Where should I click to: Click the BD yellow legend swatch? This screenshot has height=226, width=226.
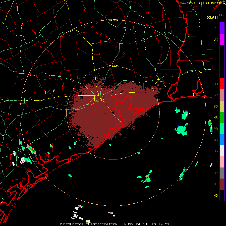click(222, 106)
